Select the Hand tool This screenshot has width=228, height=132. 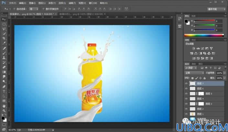(4, 106)
